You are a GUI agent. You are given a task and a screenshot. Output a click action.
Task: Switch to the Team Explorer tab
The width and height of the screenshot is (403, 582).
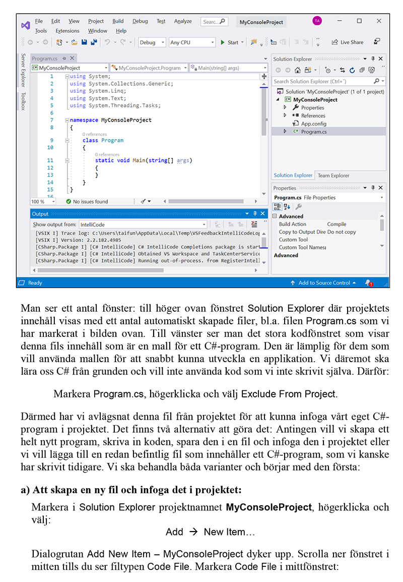[333, 176]
